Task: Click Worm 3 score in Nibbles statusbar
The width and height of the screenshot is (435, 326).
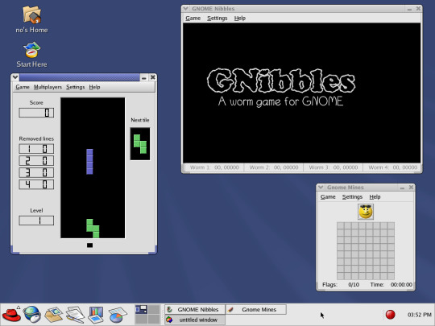Action: (x=333, y=167)
